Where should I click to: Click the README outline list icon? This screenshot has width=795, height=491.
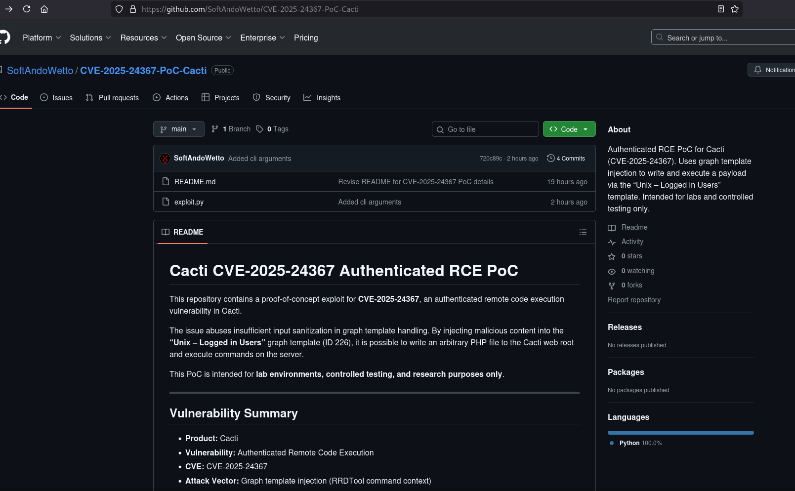583,232
